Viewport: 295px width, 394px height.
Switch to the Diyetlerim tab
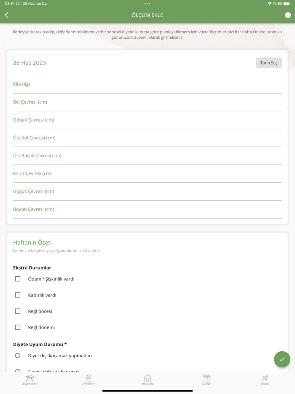tap(88, 379)
